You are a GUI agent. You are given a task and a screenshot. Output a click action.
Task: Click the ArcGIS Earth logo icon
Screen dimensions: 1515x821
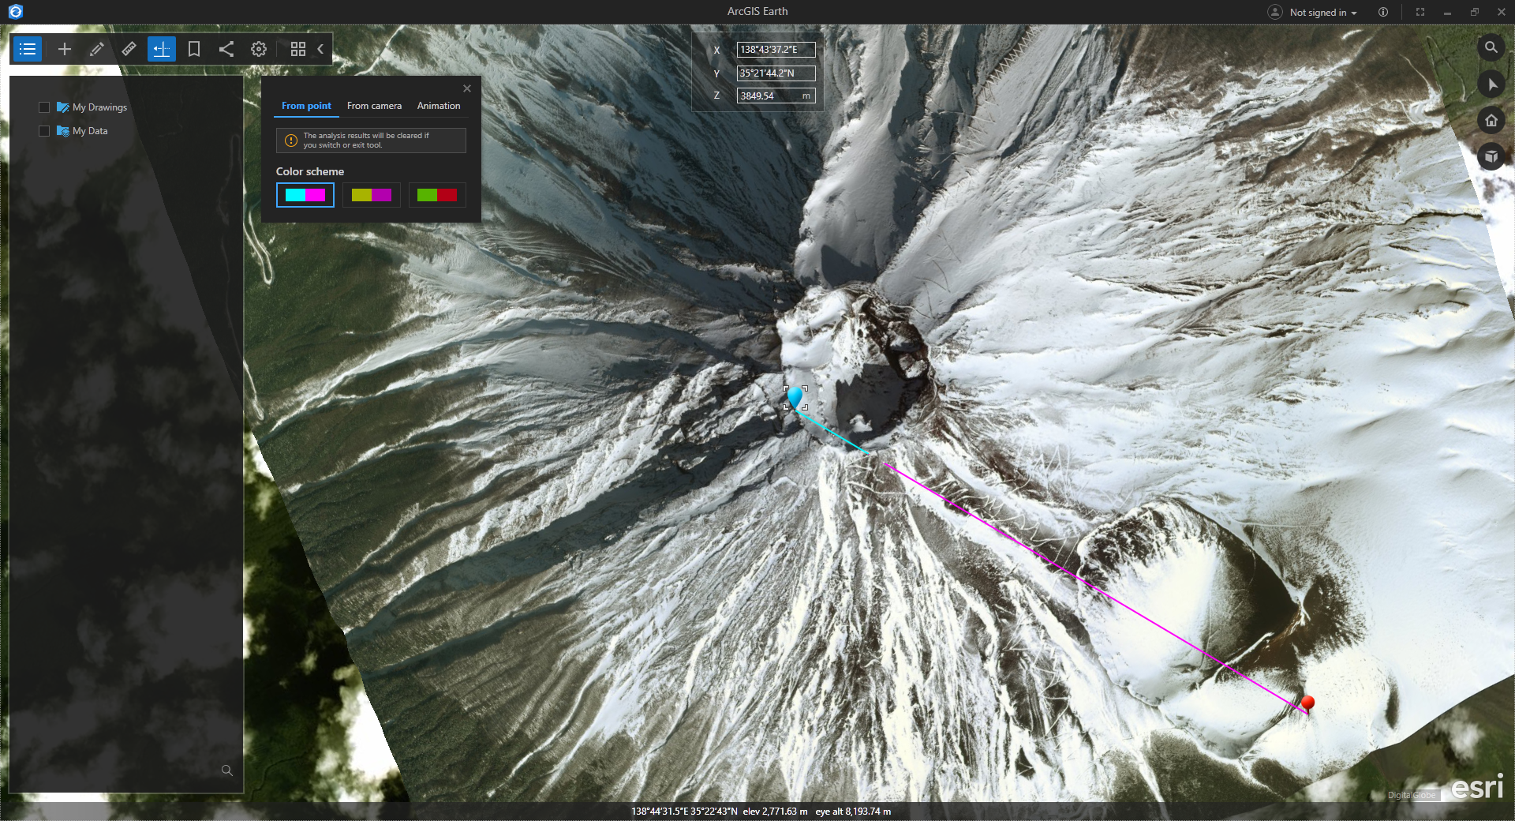click(15, 11)
